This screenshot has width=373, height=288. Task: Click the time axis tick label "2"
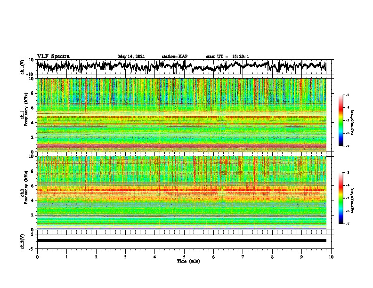pyautogui.click(x=96, y=257)
